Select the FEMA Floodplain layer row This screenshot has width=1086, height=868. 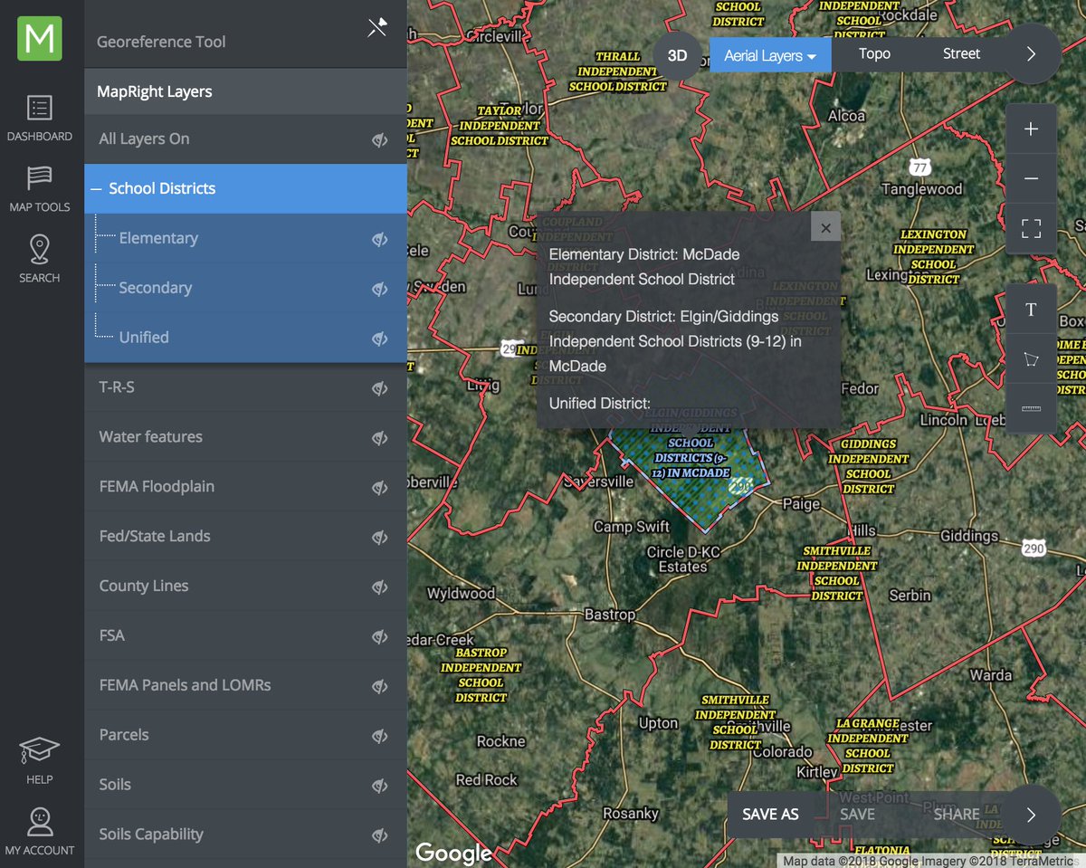click(x=245, y=487)
